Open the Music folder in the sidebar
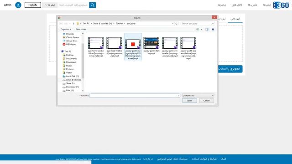The width and height of the screenshot is (292, 164). point(69,66)
